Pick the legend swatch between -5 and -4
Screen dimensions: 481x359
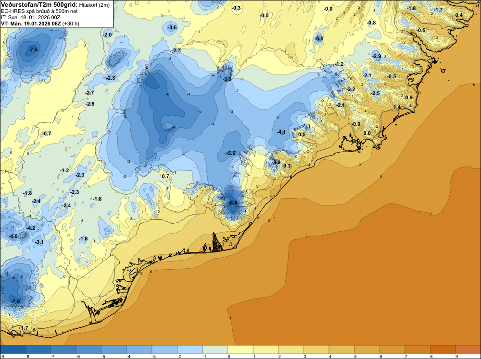(x=114, y=349)
